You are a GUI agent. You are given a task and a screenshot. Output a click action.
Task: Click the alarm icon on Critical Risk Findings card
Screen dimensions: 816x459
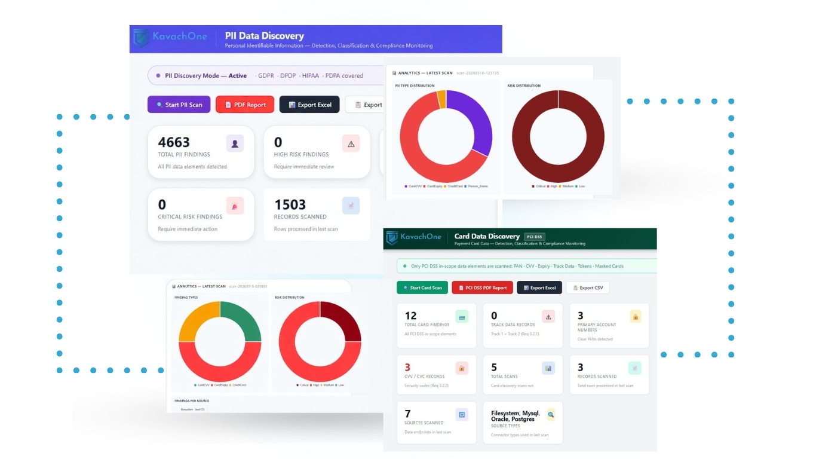pyautogui.click(x=235, y=206)
